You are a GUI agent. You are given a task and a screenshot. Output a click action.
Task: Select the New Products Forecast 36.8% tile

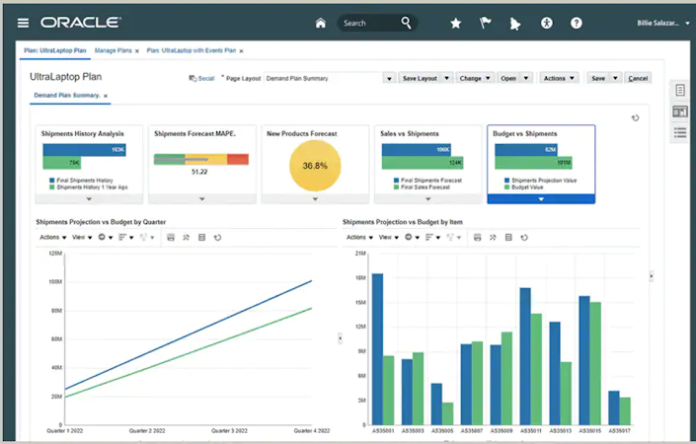point(315,165)
